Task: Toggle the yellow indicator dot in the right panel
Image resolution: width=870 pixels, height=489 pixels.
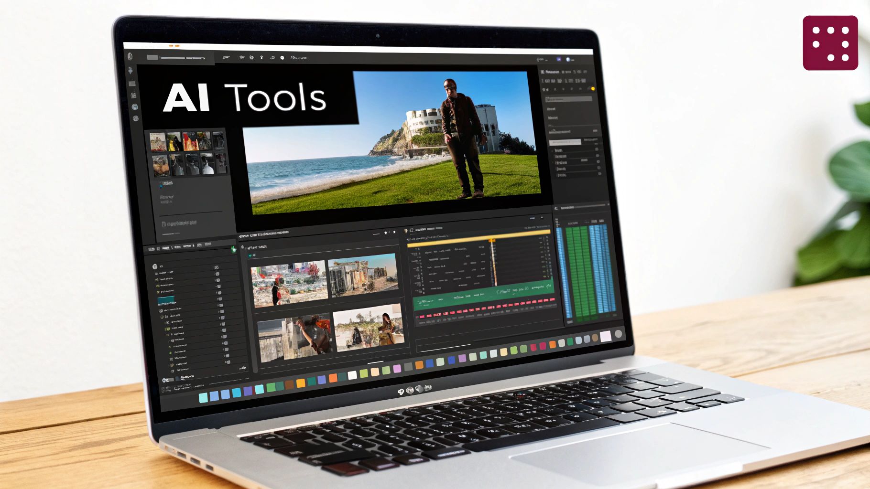Action: pyautogui.click(x=593, y=88)
